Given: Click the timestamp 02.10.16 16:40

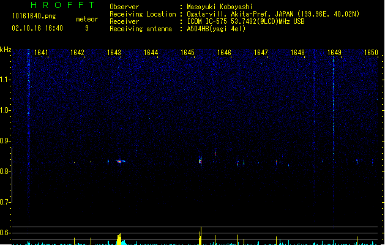Looking at the screenshot, I should 37,28.
